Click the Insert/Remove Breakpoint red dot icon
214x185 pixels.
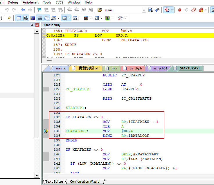180,10
